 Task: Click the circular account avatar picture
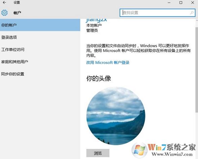click(x=116, y=116)
